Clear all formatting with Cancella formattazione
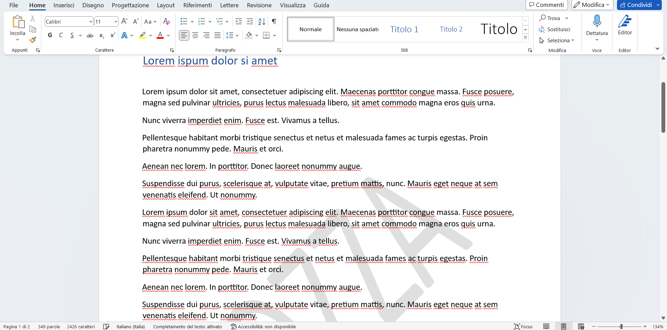Screen dimensions: 667x330 [166, 21]
